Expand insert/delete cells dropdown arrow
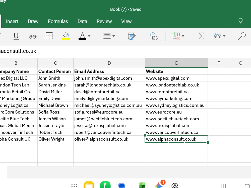The height and width of the screenshot is (188, 251). click(183, 36)
